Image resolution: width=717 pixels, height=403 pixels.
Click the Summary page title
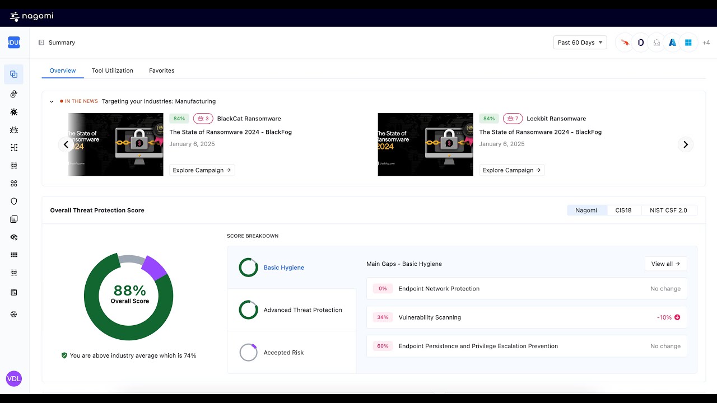point(62,43)
